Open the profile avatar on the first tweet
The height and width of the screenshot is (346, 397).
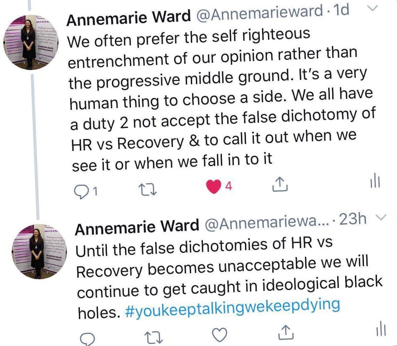pos(31,42)
